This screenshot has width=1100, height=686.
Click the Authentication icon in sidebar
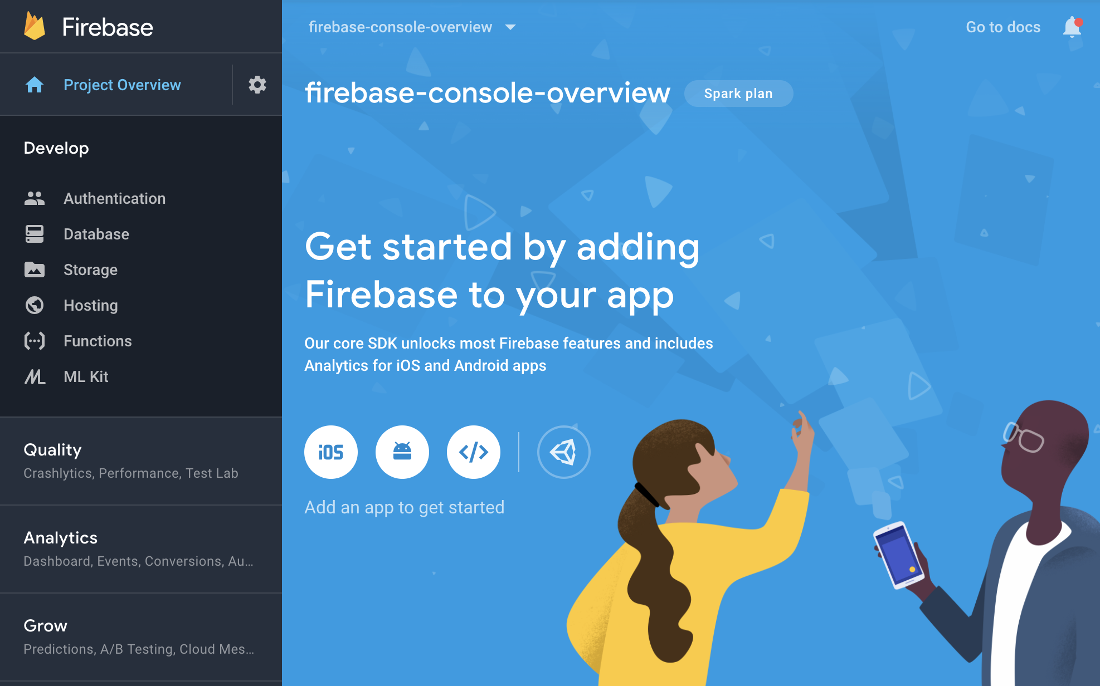tap(33, 199)
